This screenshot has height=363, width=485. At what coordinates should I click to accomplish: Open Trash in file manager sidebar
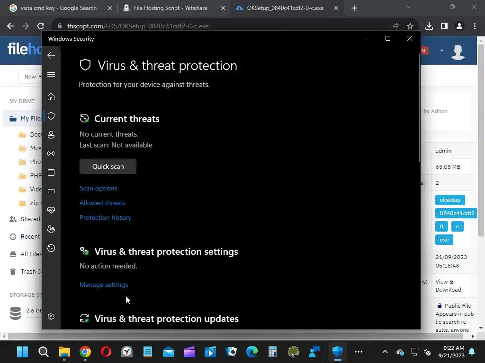coord(26,272)
